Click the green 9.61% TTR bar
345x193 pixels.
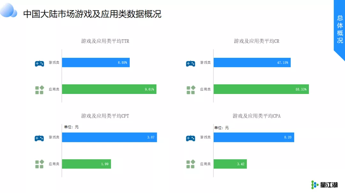click(109, 89)
